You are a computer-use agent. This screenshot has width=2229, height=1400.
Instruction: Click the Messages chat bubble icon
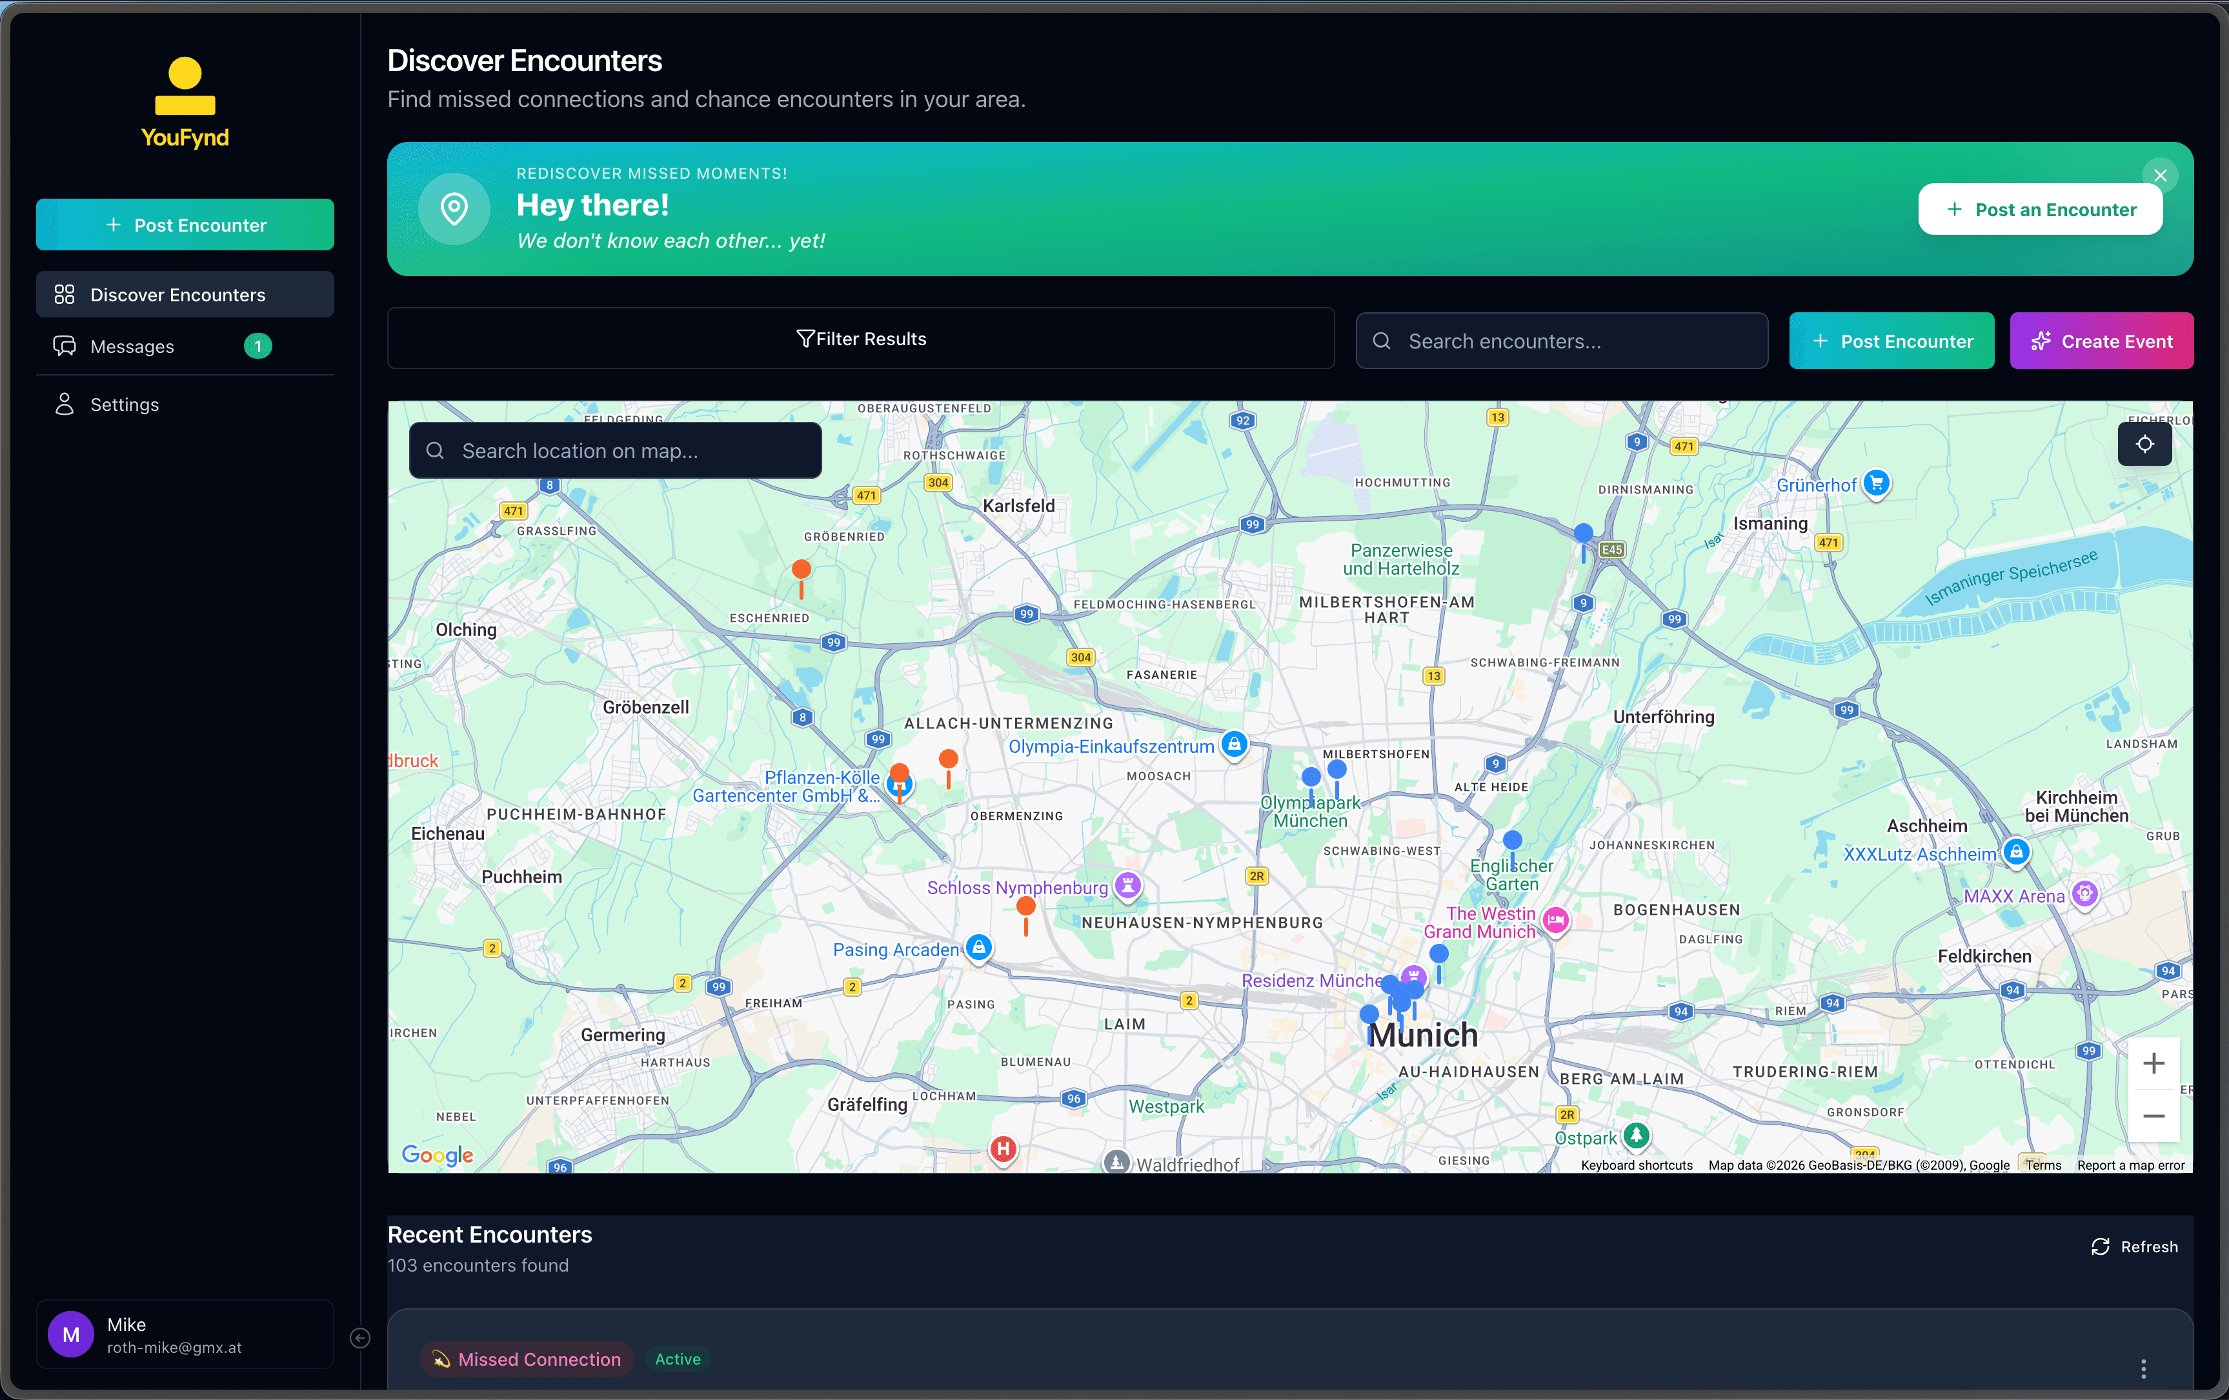[x=64, y=346]
